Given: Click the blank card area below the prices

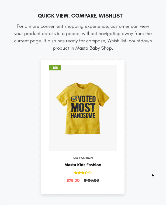Looking at the screenshot, I should (x=83, y=188).
